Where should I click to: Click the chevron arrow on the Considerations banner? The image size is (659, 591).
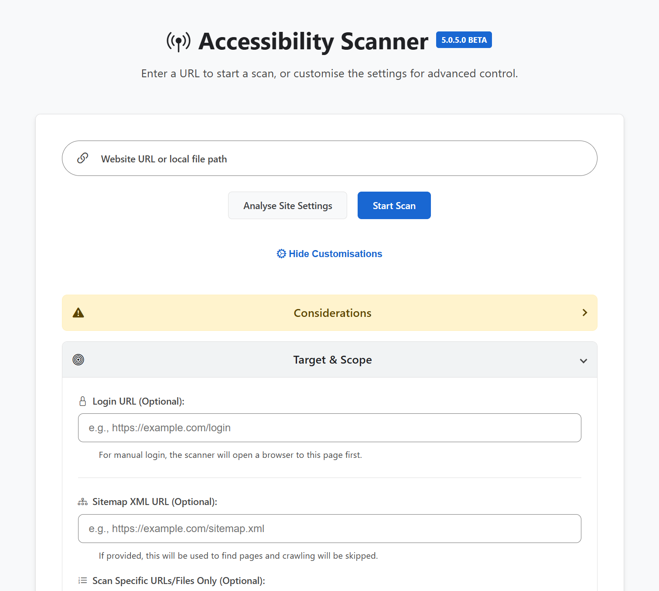coord(584,313)
